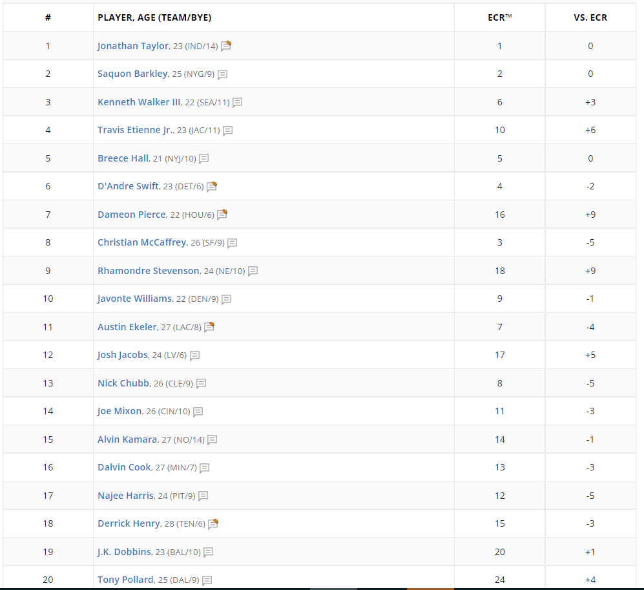Open Derrick Henry's pinned note icon

point(213,523)
